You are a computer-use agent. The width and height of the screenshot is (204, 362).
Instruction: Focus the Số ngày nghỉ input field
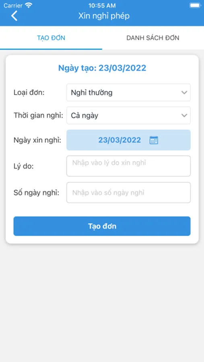(x=128, y=193)
